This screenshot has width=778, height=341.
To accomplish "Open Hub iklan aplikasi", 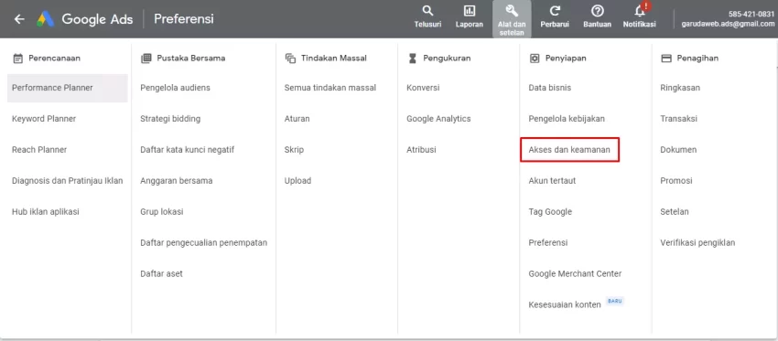I will (x=45, y=211).
